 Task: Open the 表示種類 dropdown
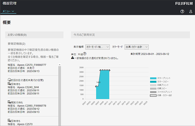pyautogui.click(x=97, y=47)
